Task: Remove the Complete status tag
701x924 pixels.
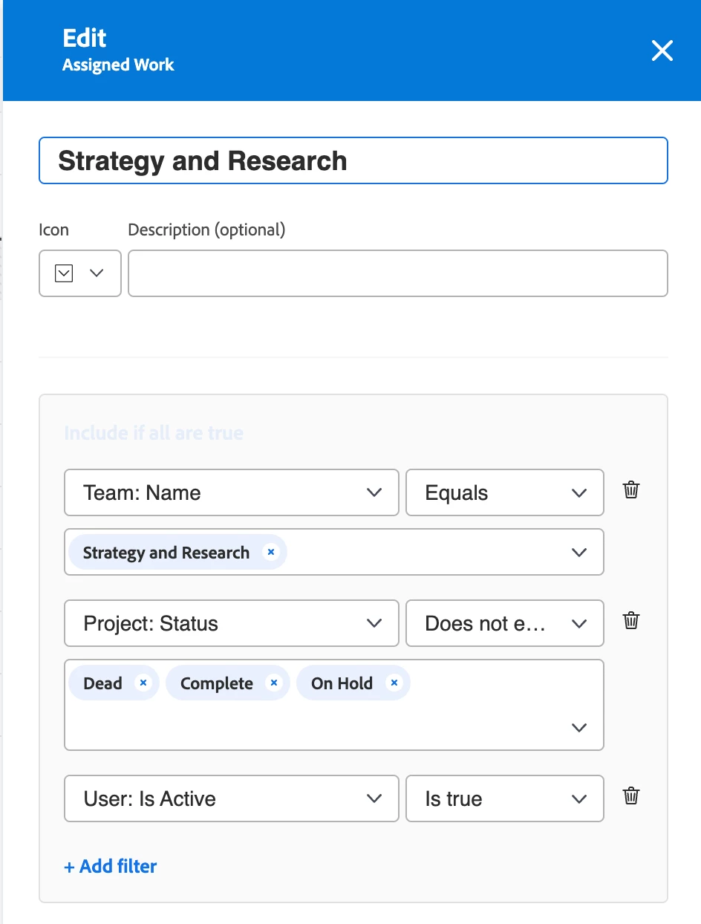Action: click(x=274, y=683)
